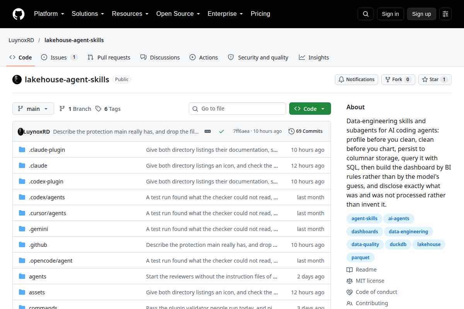The image size is (464, 309).
Task: Switch to the Issues tab
Action: pos(59,58)
